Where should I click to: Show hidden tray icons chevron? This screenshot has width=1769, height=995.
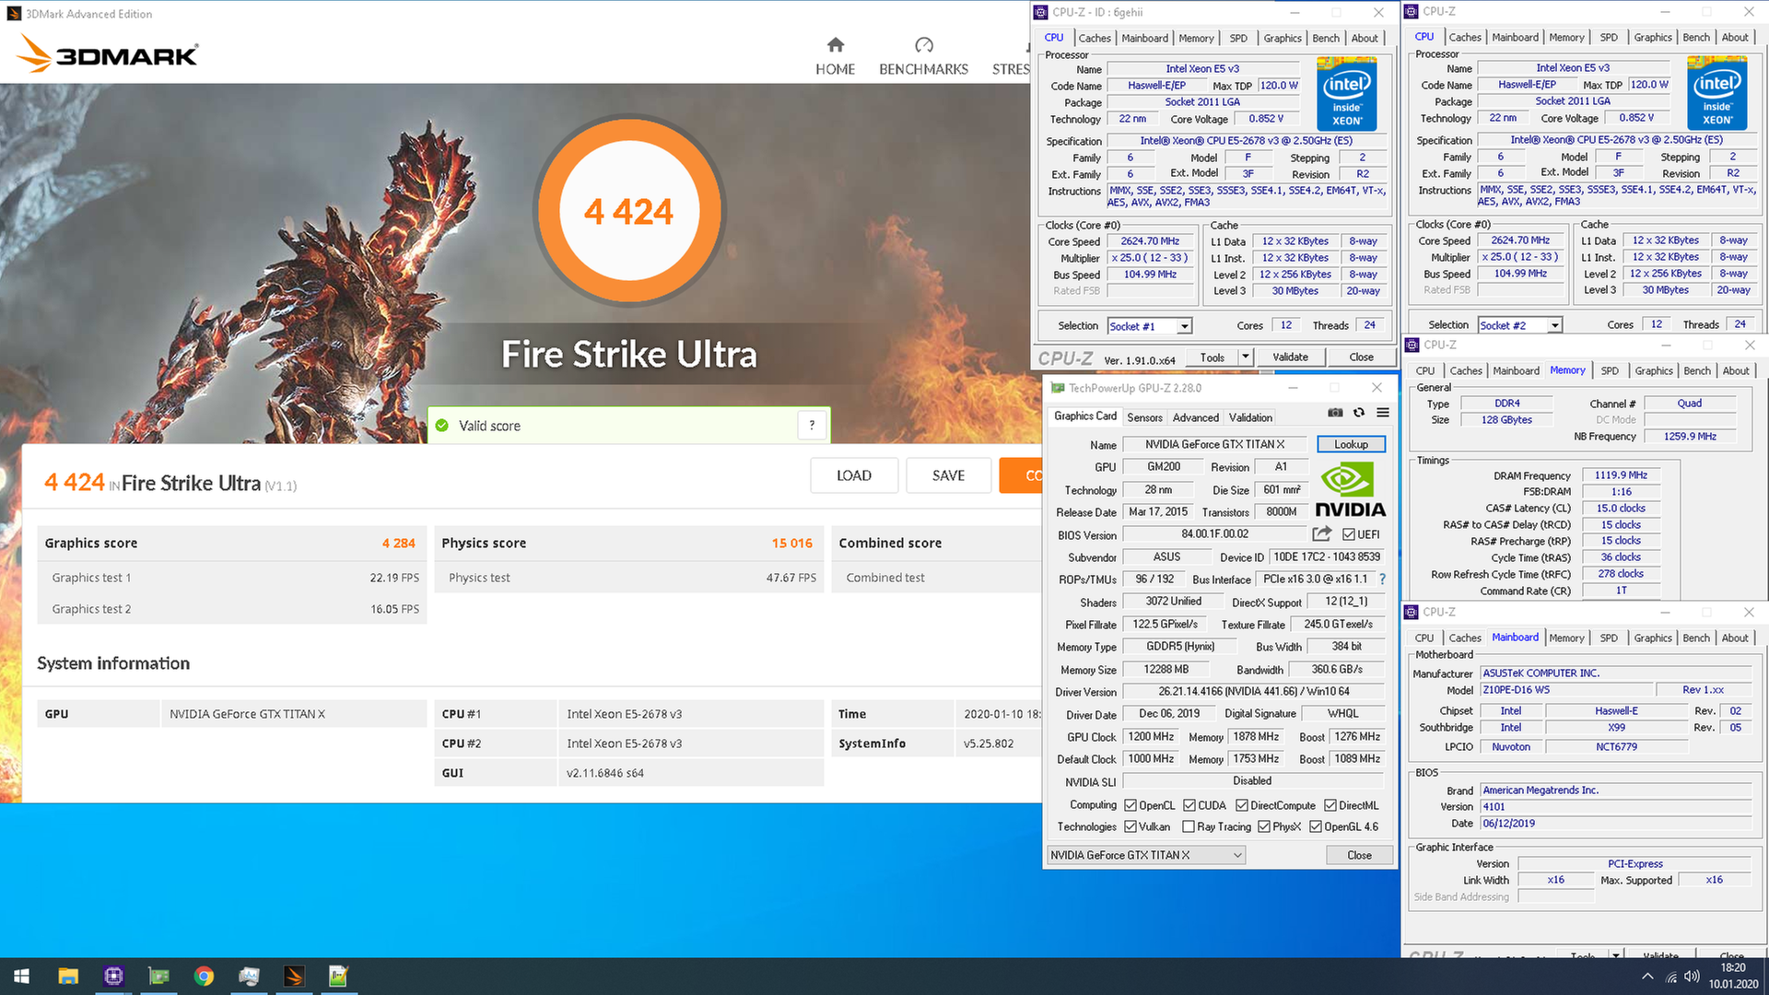(1647, 977)
